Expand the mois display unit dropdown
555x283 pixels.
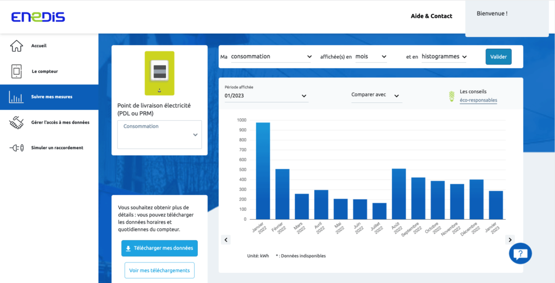371,57
